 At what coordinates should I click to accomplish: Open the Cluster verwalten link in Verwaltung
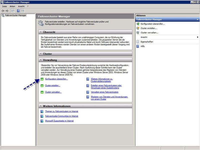pos(53,92)
